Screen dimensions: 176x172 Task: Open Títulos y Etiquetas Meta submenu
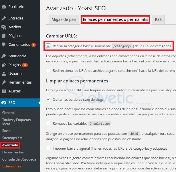[x=16, y=122]
